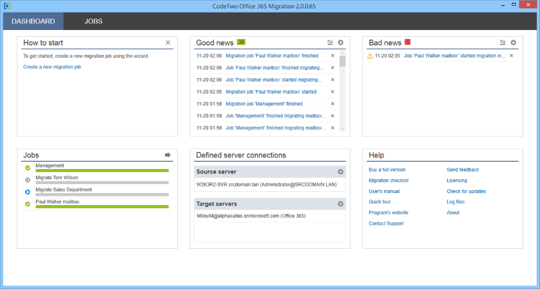Click Create a new migration job link
The width and height of the screenshot is (540, 289).
point(52,67)
